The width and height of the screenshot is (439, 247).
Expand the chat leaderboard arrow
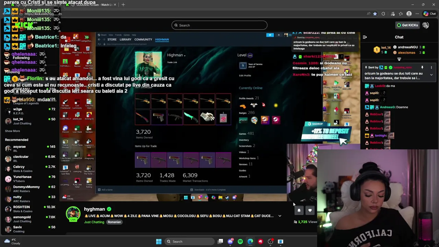coord(399,59)
